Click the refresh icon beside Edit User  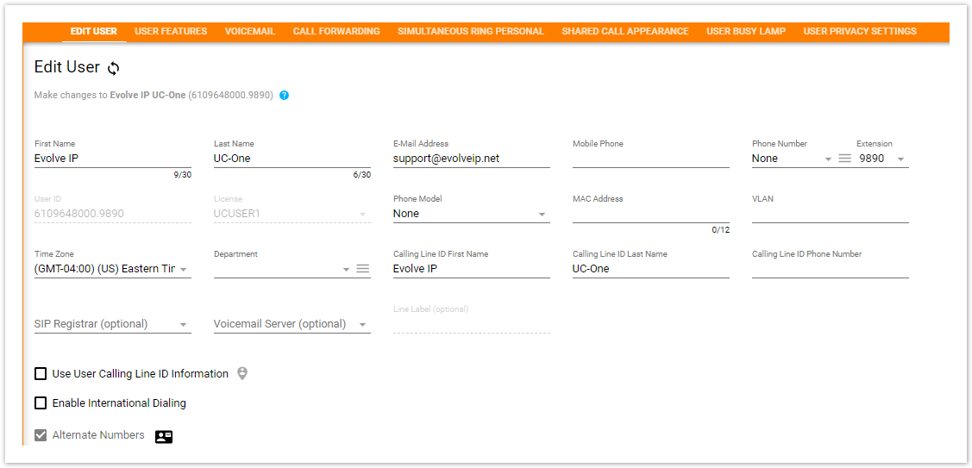(x=113, y=68)
